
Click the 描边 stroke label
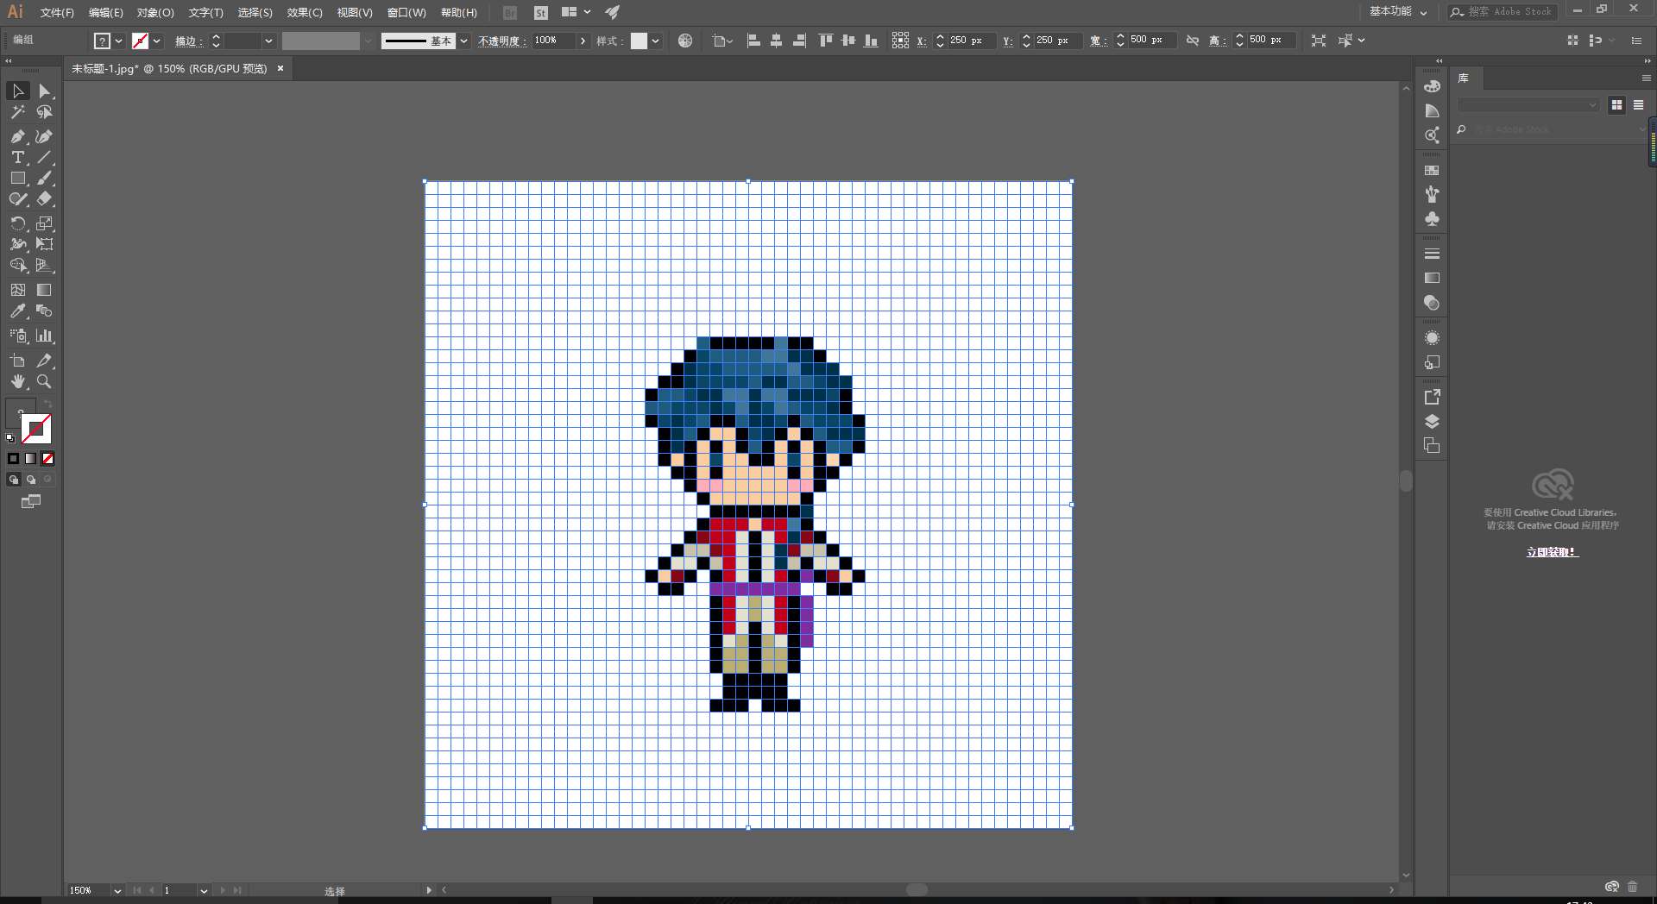click(x=188, y=41)
